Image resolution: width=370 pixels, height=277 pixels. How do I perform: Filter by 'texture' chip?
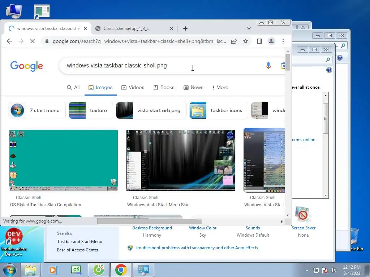(x=91, y=110)
